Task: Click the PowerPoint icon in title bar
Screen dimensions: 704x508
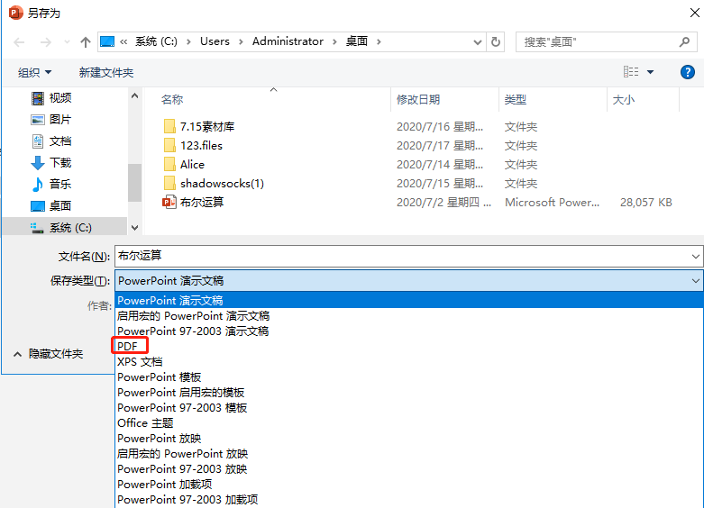Action: [x=16, y=13]
